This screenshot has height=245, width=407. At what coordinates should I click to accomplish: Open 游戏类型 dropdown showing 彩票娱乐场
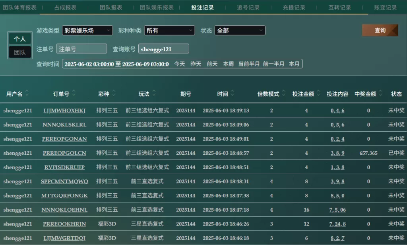pyautogui.click(x=87, y=30)
